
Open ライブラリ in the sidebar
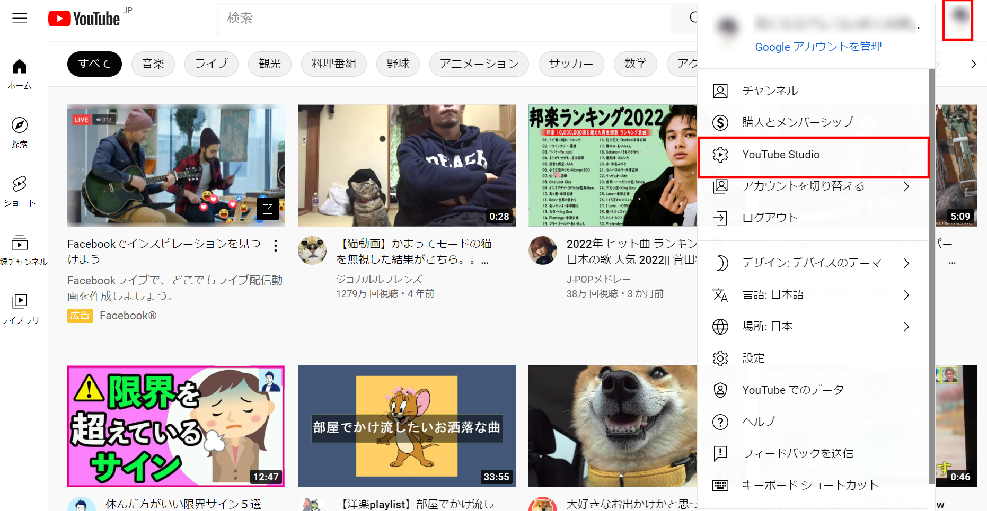tap(20, 309)
